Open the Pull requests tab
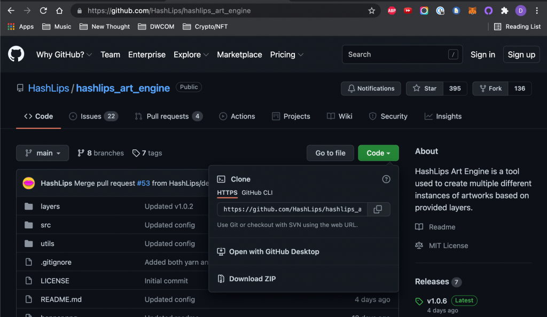 pyautogui.click(x=168, y=116)
